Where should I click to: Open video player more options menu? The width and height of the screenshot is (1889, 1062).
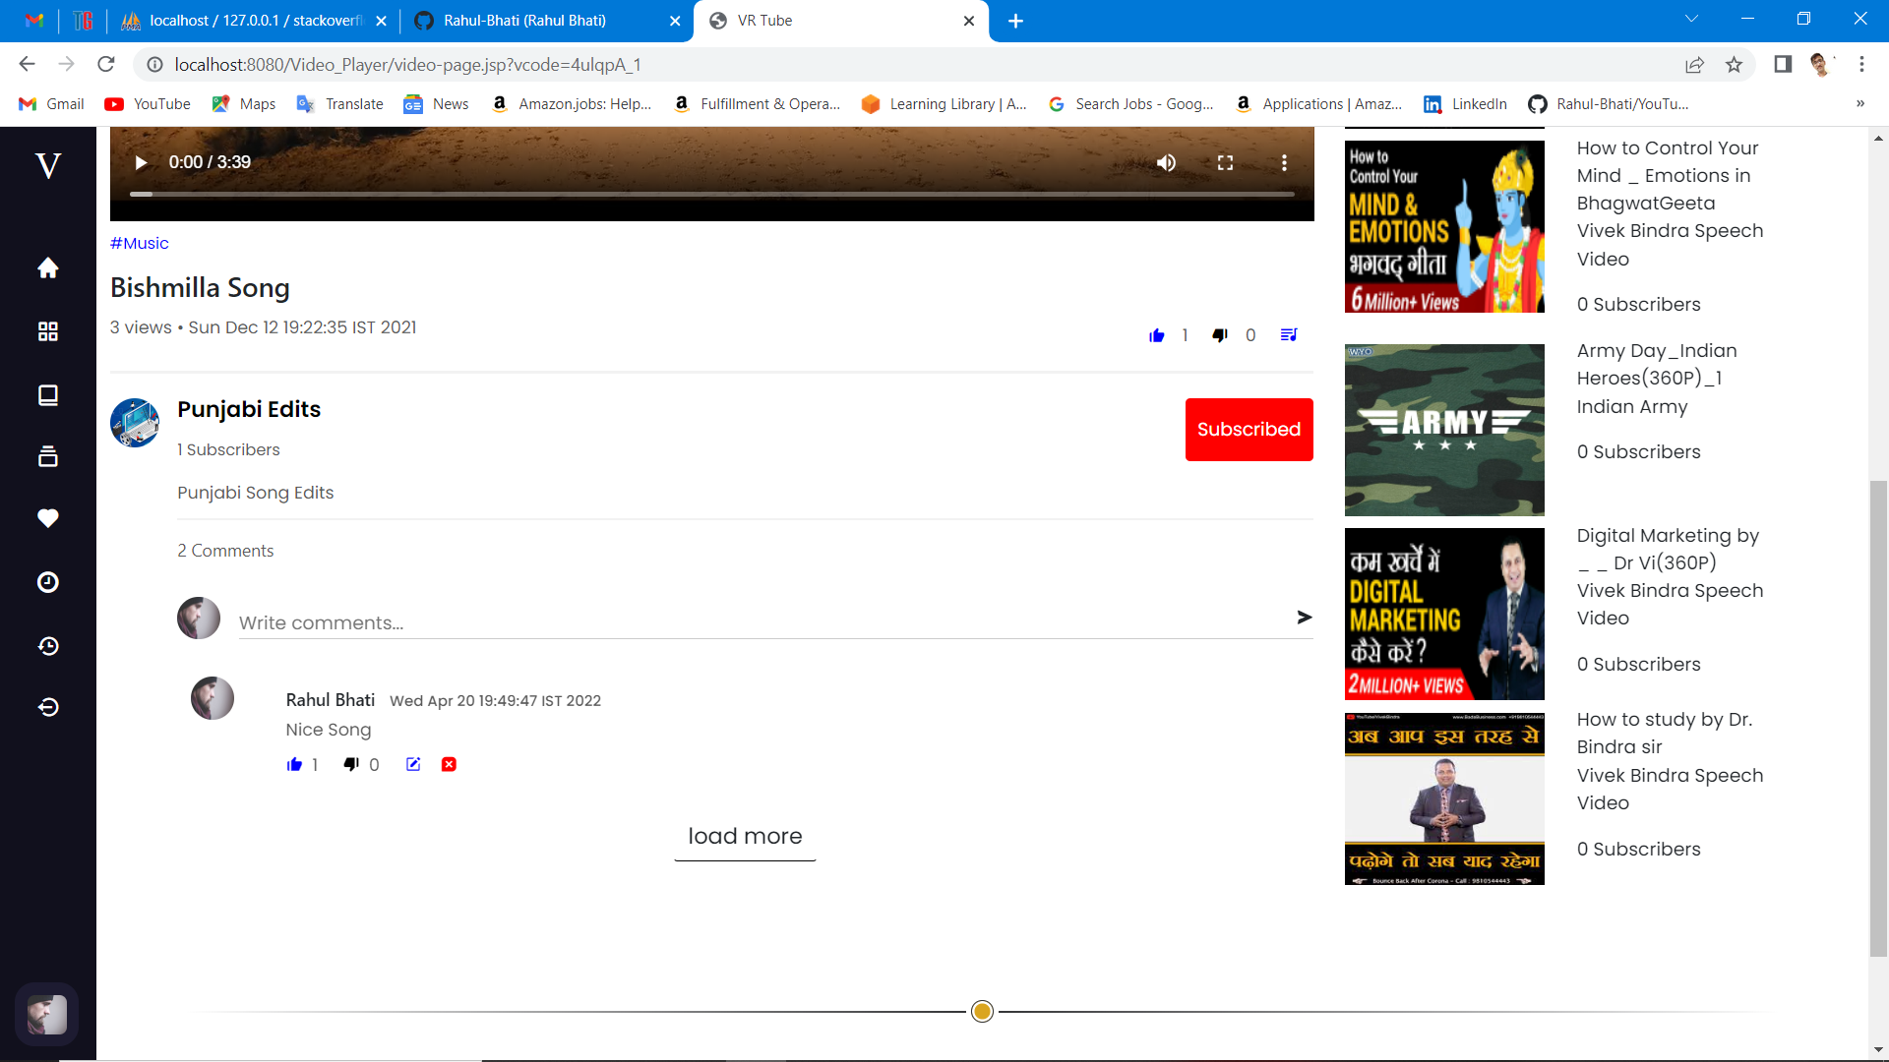point(1284,162)
